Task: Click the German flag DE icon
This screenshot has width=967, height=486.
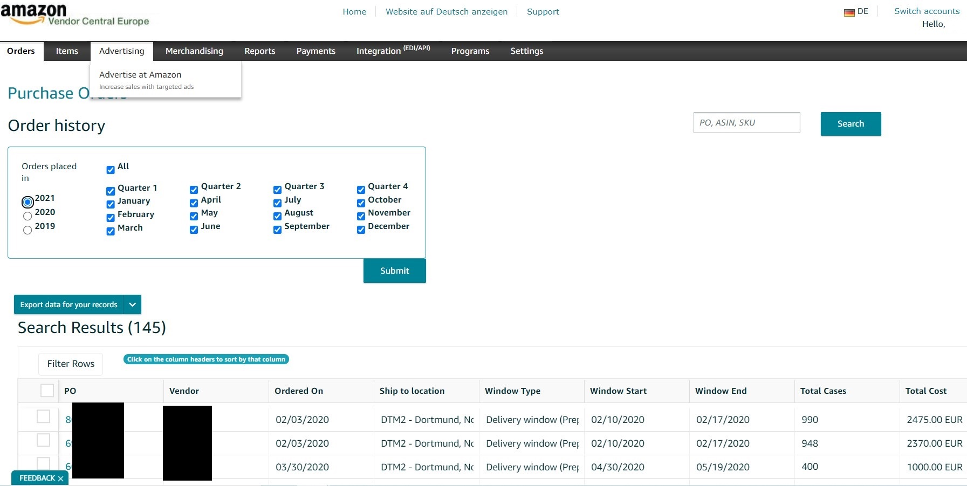Action: point(849,12)
